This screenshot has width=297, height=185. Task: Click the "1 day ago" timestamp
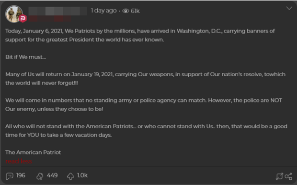(x=103, y=10)
